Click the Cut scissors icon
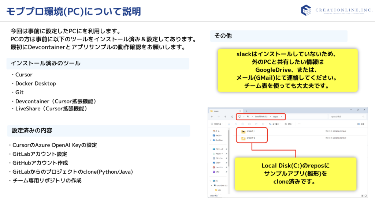 (x=229, y=124)
